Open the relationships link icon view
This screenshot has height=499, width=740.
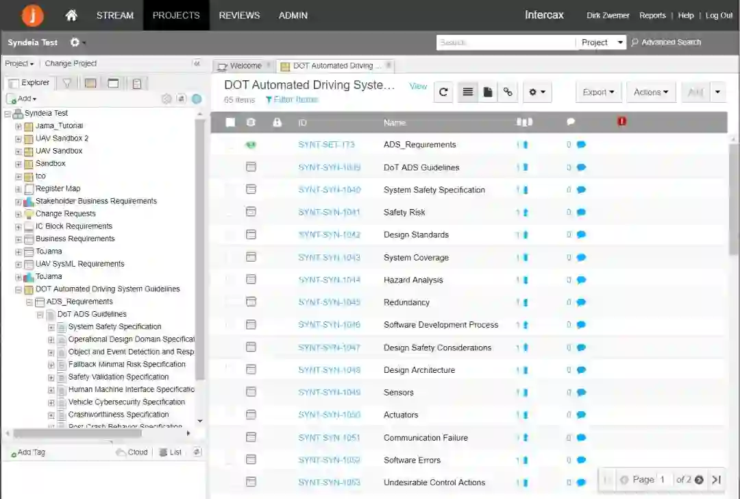point(507,92)
